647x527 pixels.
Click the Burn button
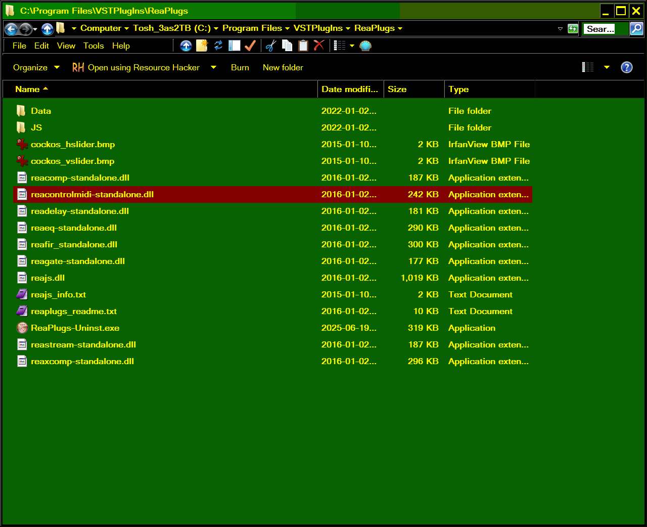point(240,67)
